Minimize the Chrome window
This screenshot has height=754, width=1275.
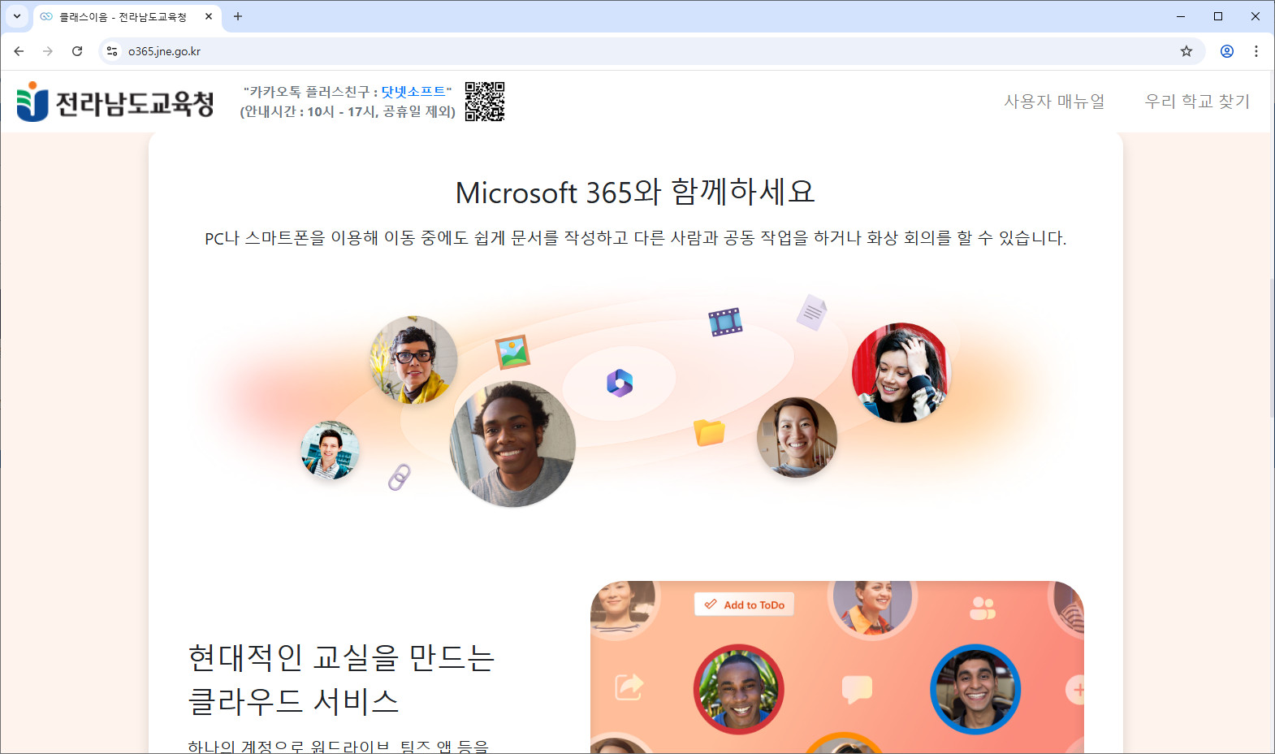pos(1181,16)
